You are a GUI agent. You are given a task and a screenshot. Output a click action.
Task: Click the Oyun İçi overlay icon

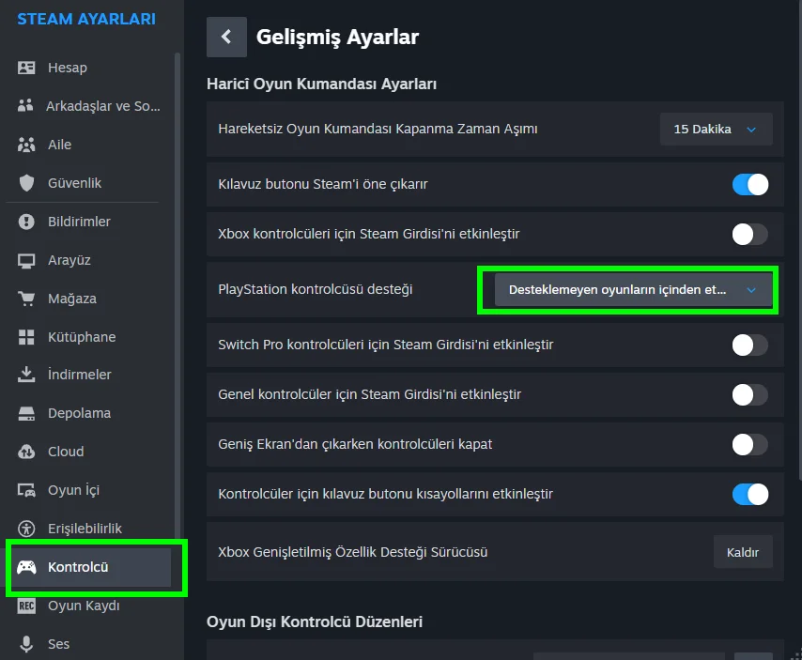pos(26,490)
